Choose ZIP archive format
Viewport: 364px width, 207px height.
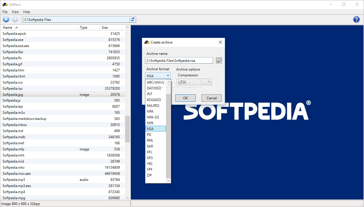click(x=156, y=175)
